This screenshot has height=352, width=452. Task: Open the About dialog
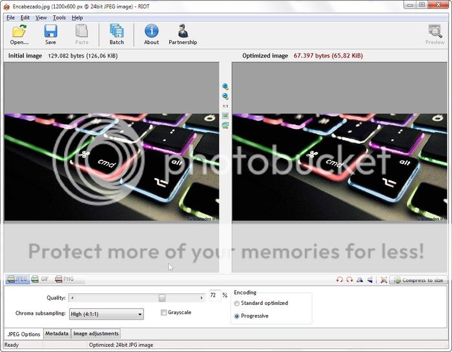pyautogui.click(x=151, y=35)
